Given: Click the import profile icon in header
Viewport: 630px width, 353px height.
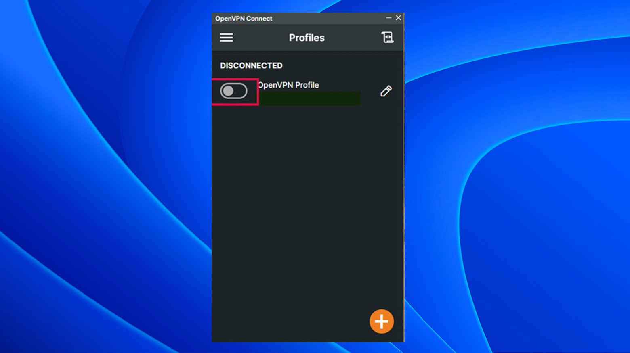Looking at the screenshot, I should pyautogui.click(x=387, y=38).
